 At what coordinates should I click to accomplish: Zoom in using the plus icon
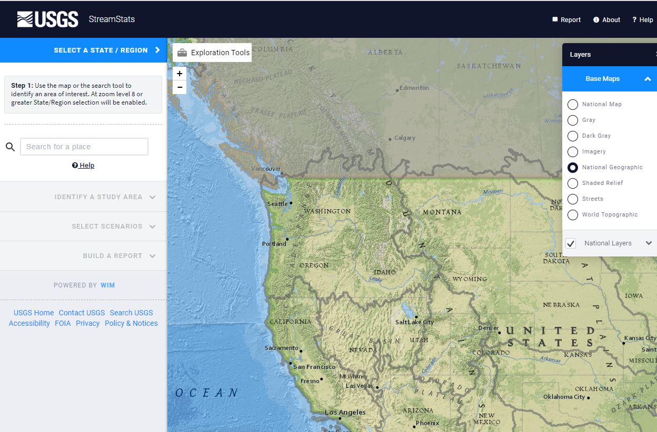coord(179,74)
